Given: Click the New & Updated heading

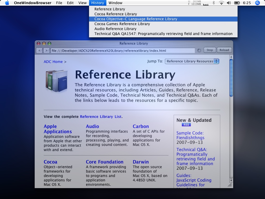Looking at the screenshot, I should coord(194,120).
